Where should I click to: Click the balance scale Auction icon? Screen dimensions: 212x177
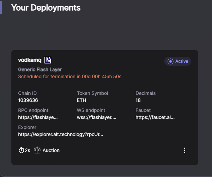coord(37,150)
